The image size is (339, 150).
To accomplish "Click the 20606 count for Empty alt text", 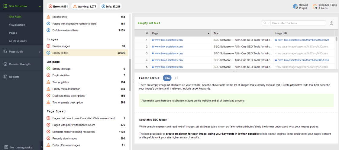I will pos(121,53).
